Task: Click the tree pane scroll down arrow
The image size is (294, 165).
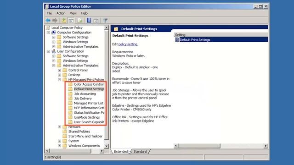Action: 106,146
